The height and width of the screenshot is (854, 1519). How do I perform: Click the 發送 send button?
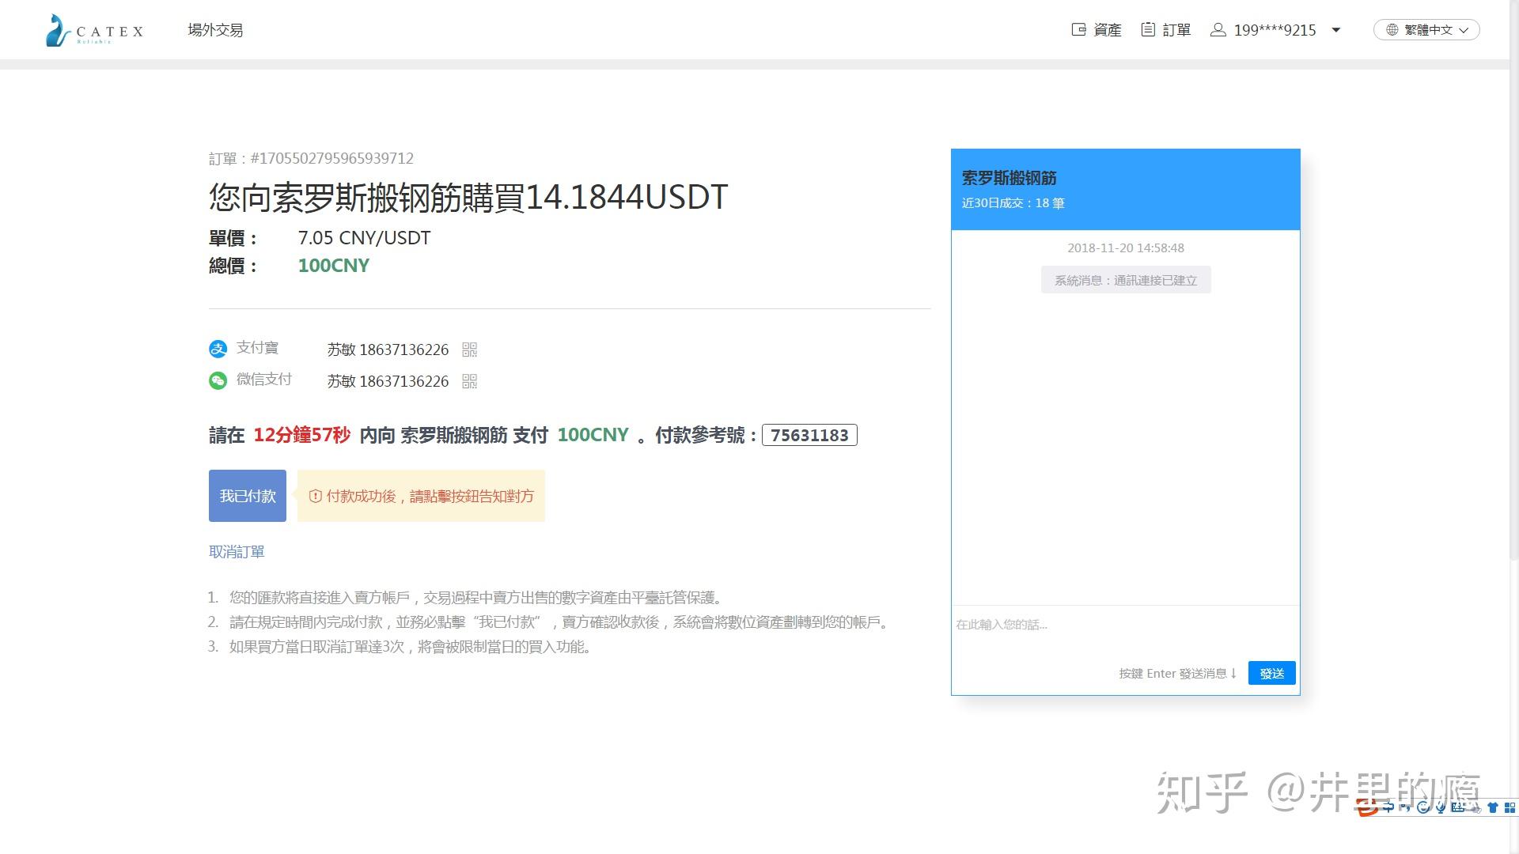pos(1271,673)
